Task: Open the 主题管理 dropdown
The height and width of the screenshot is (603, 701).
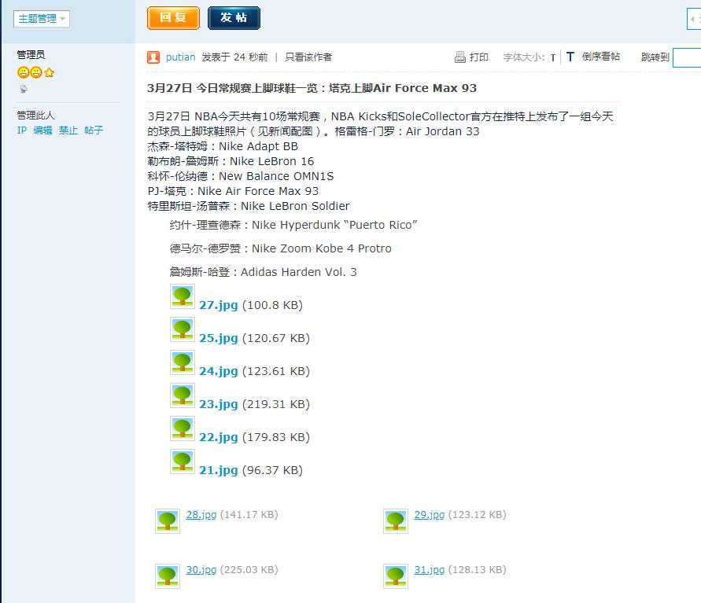Action: (x=42, y=19)
